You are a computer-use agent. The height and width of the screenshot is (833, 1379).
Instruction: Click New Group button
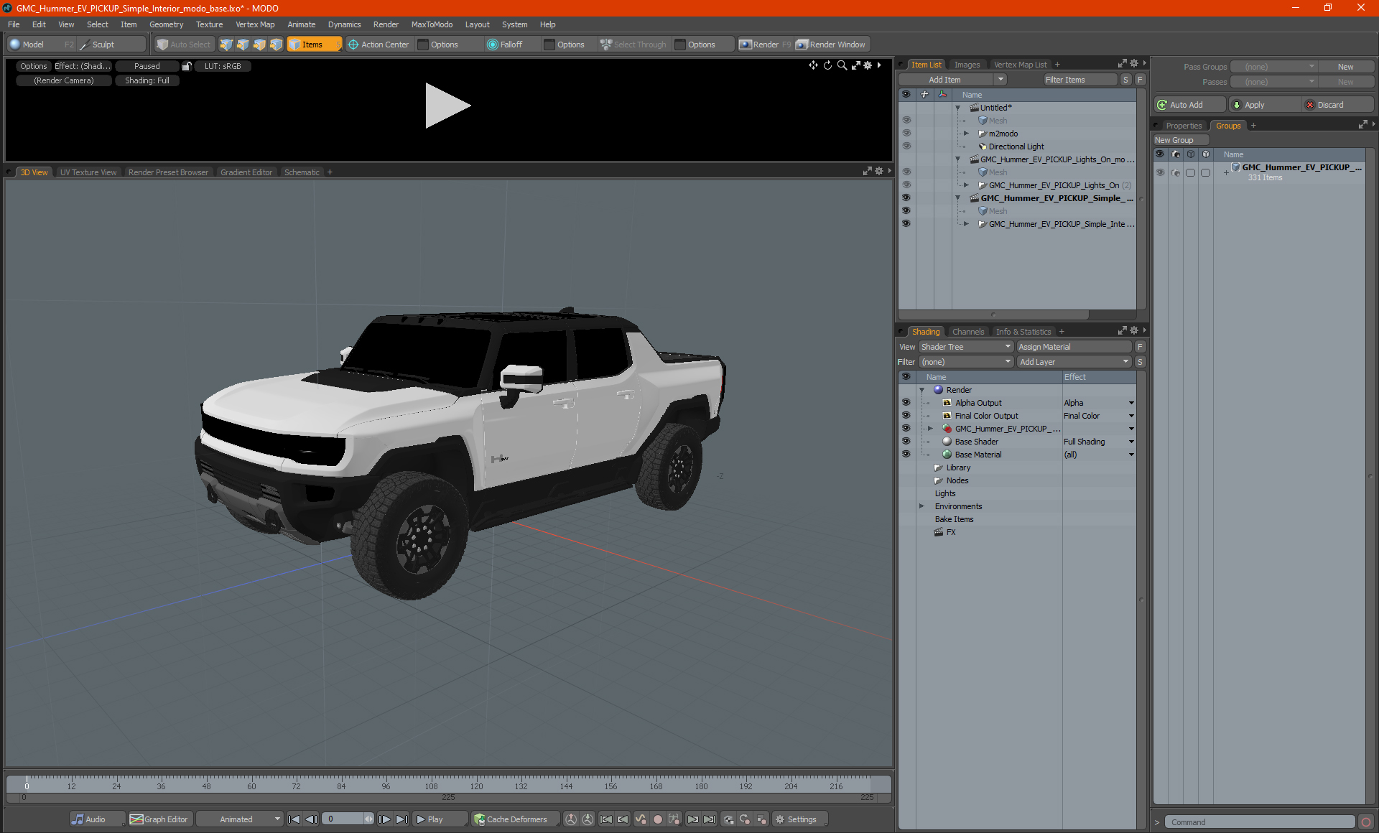point(1181,140)
